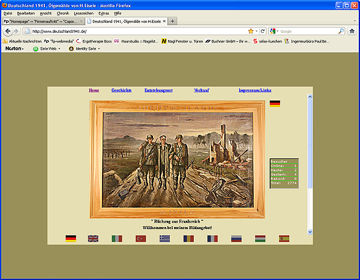Screen dimensions: 360x280
Task: Click the German flag below the painting
Action: (71, 238)
